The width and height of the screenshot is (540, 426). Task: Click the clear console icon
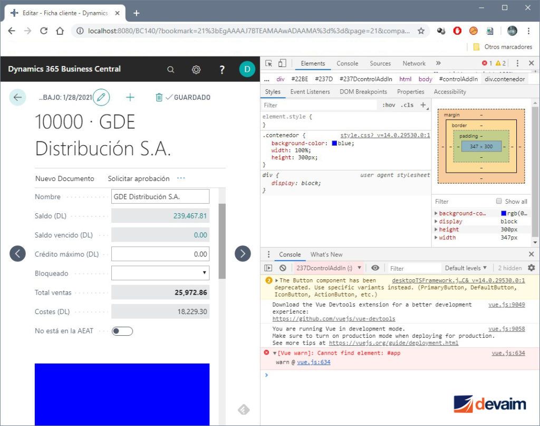[x=283, y=268]
